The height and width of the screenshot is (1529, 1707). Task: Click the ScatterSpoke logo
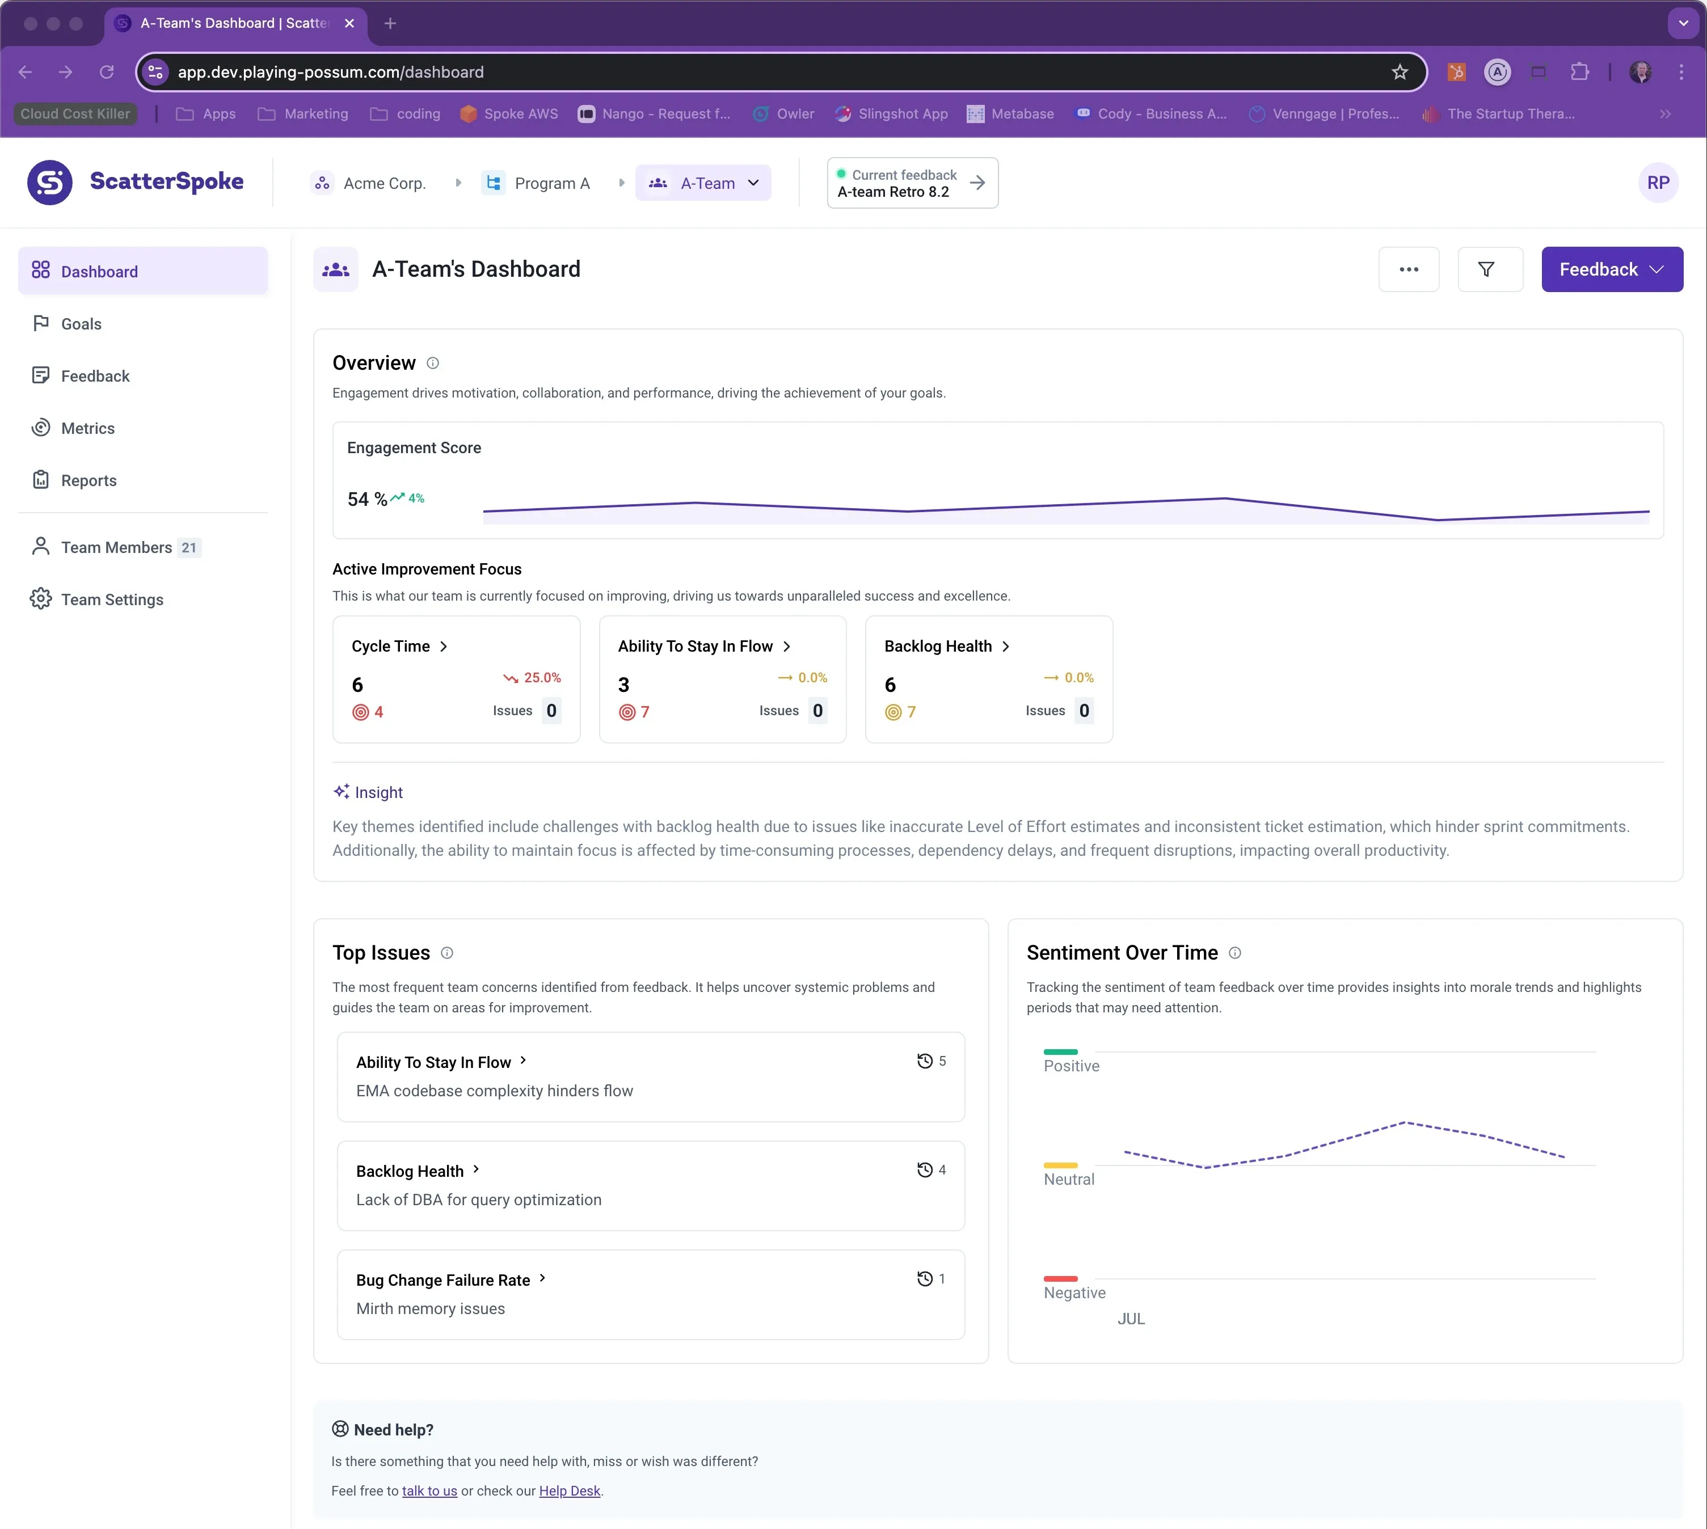[x=134, y=181]
